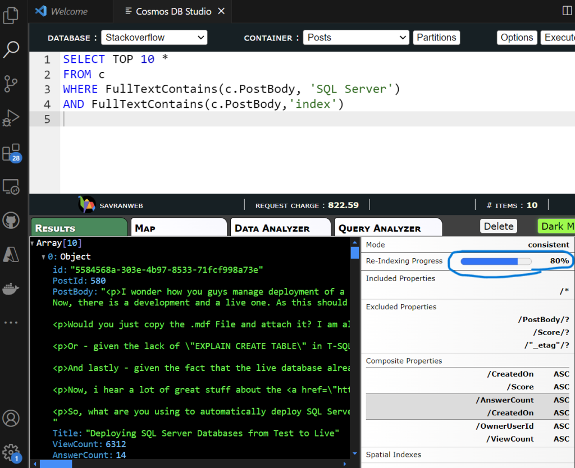
Task: Open the Remote Explorer view
Action: point(11,187)
